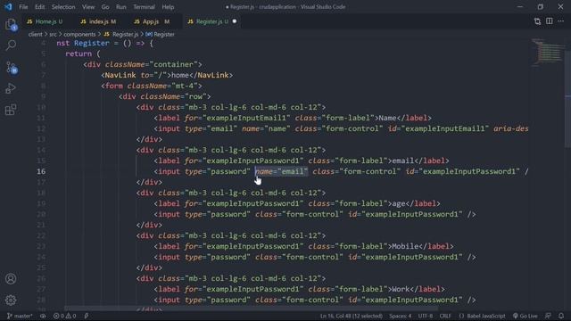Click the className "row" value on line 9
Image resolution: width=571 pixels, height=321 pixels.
click(x=195, y=97)
